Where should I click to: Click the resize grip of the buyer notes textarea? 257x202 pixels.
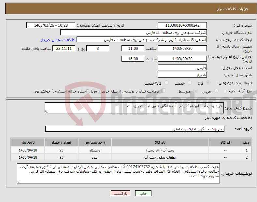click(x=19, y=181)
